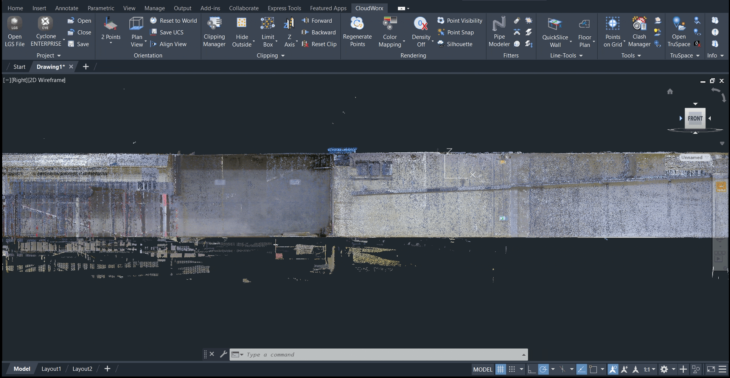Activate the Limit Box clipping tool
Screen dimensions: 730x378
[x=268, y=32]
